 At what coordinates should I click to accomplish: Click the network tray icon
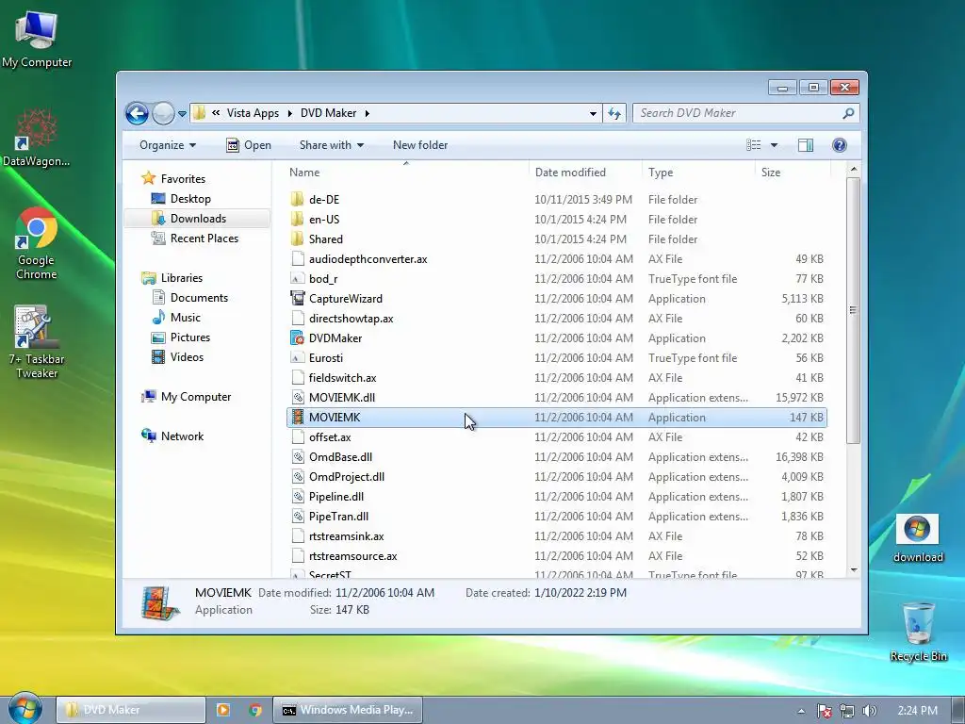847,711
